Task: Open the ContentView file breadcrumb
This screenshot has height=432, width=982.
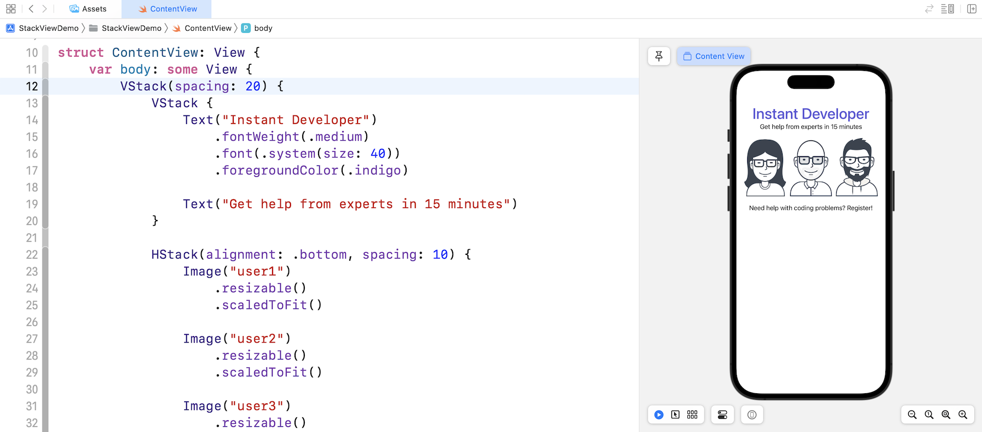Action: tap(202, 28)
